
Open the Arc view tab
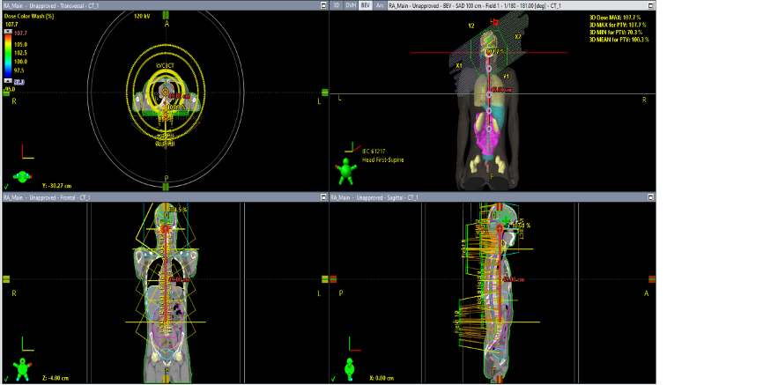click(x=380, y=5)
